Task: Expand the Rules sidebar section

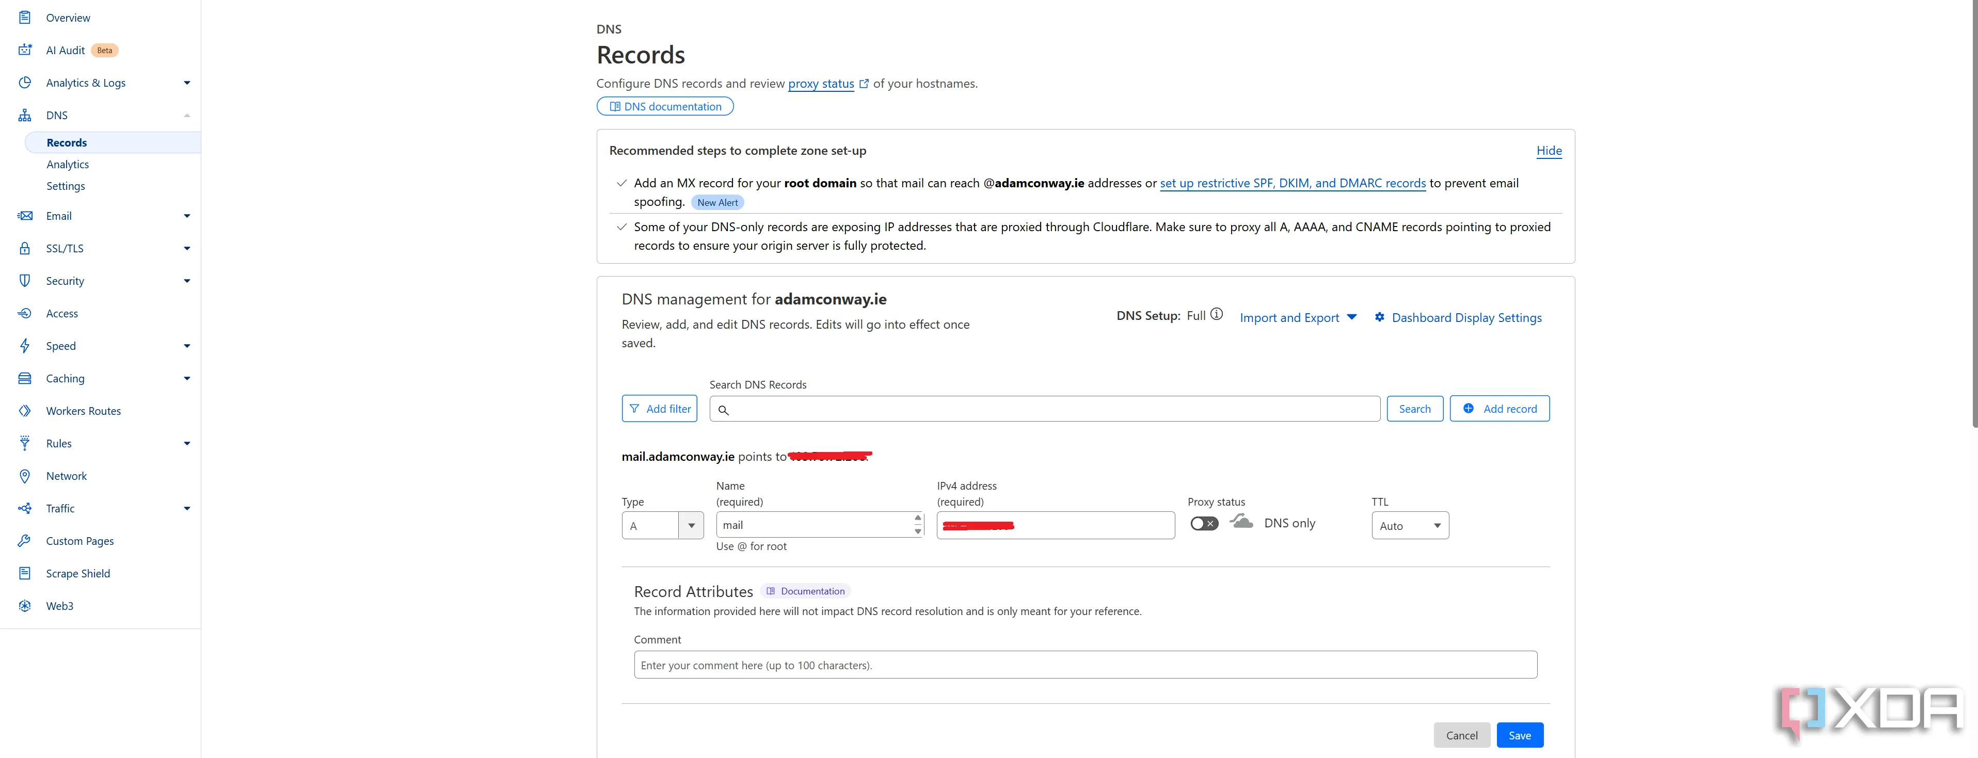Action: 186,443
